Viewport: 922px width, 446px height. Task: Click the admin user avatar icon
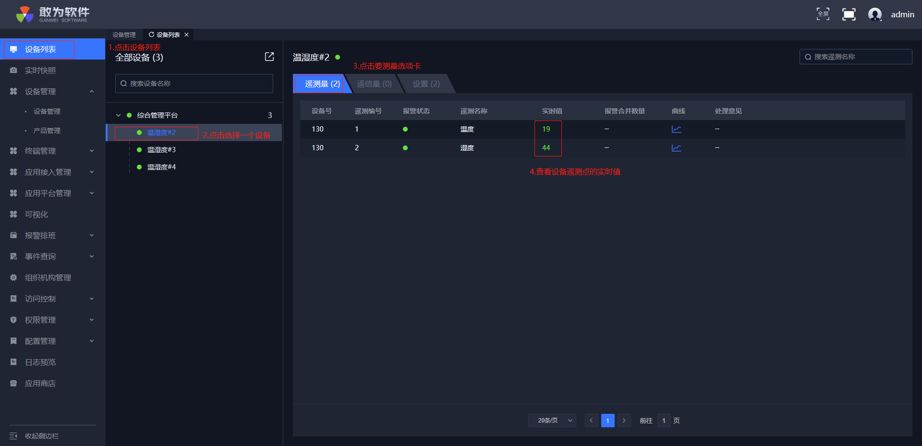874,14
